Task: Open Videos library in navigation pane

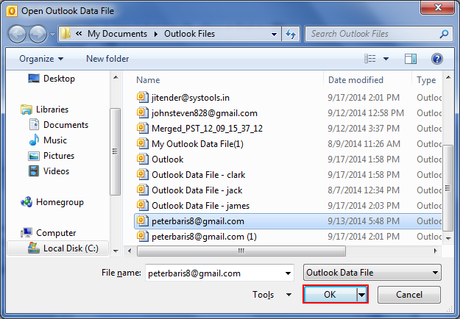Action: pos(49,171)
